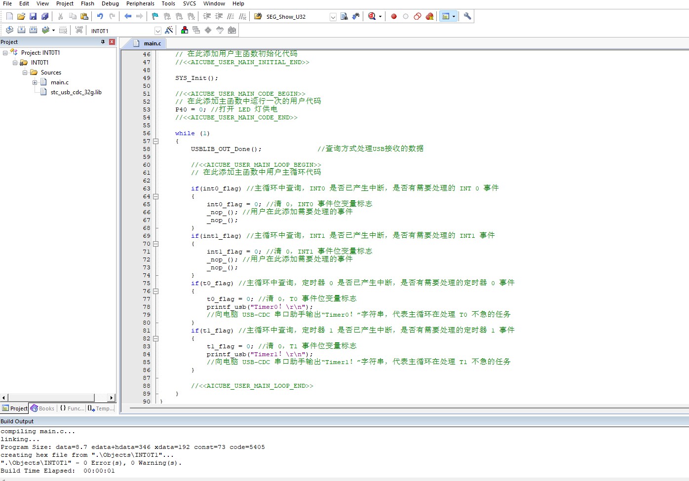The height and width of the screenshot is (481, 689).
Task: Click the Download LOAD icon
Action: click(x=79, y=31)
